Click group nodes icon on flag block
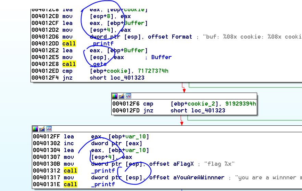This screenshot has width=302, height=191. (x=49, y=129)
